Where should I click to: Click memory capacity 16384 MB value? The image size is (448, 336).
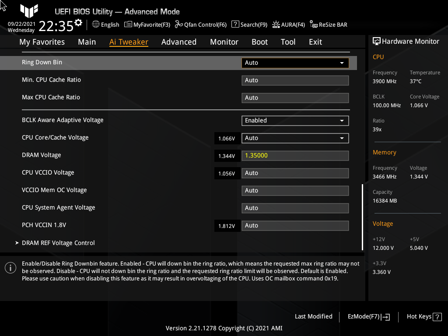pyautogui.click(x=385, y=201)
